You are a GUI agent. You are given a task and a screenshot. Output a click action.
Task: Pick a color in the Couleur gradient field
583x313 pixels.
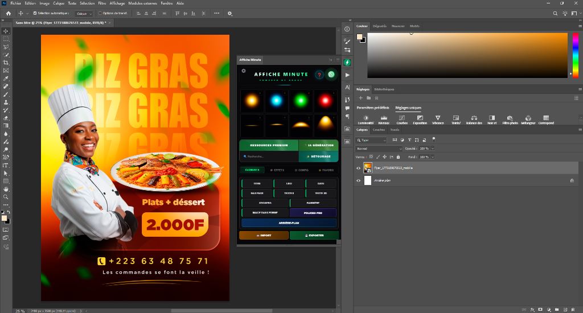click(x=467, y=55)
